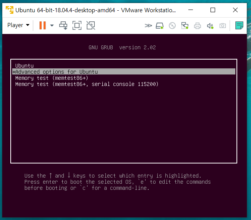The width and height of the screenshot is (251, 220).
Task: Click the VMware Workstation title bar icon
Action: [10, 10]
